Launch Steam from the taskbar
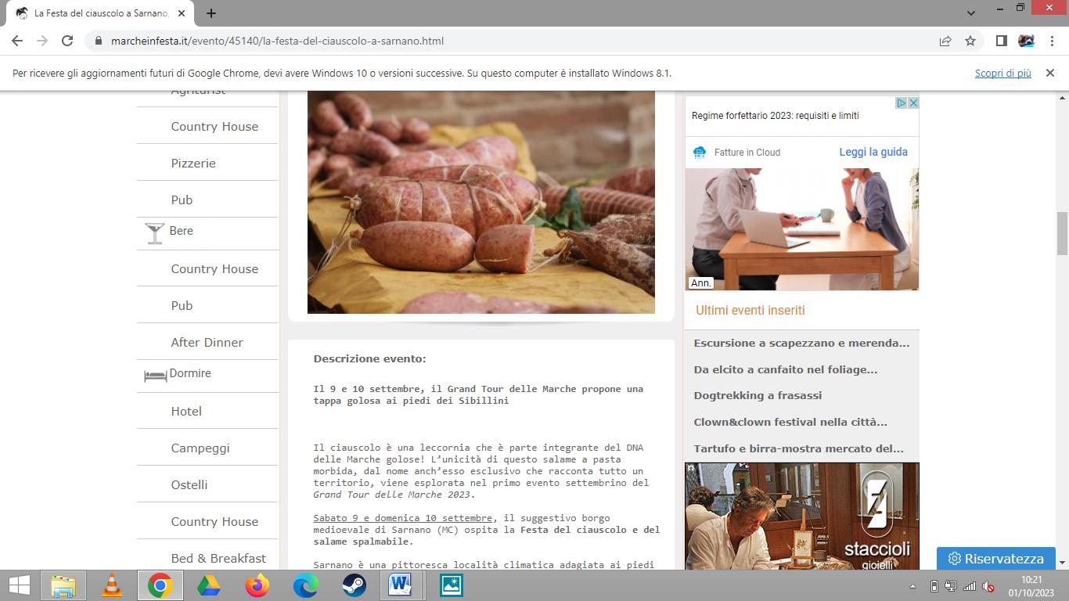This screenshot has width=1069, height=601. pos(355,585)
